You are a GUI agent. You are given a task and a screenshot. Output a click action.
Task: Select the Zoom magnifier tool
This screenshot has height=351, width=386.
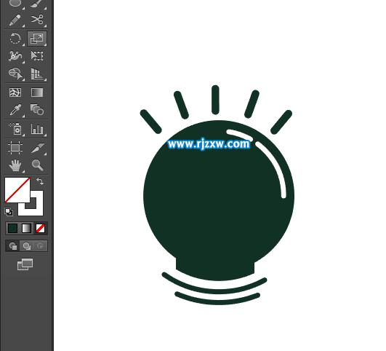tap(37, 165)
